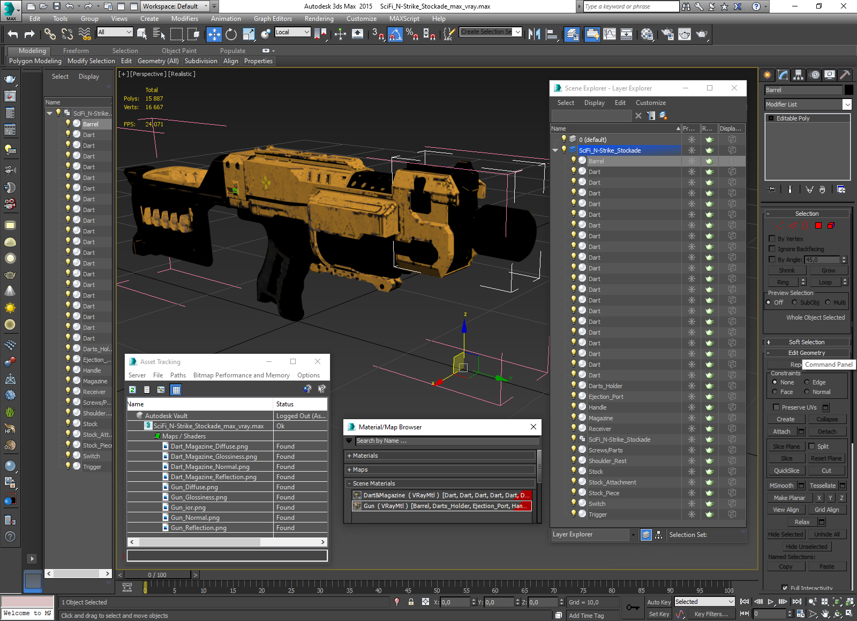Click the Auto Key button
857x621 pixels.
coord(659,602)
